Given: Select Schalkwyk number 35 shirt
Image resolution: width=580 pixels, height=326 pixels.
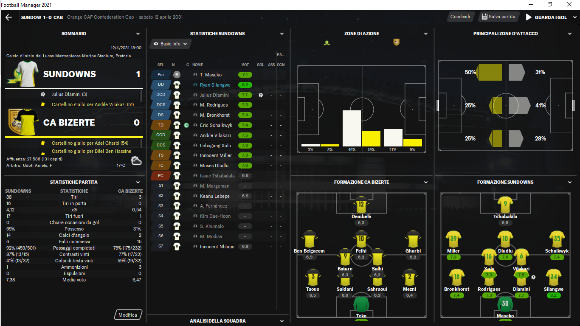Looking at the screenshot, I should tap(557, 239).
